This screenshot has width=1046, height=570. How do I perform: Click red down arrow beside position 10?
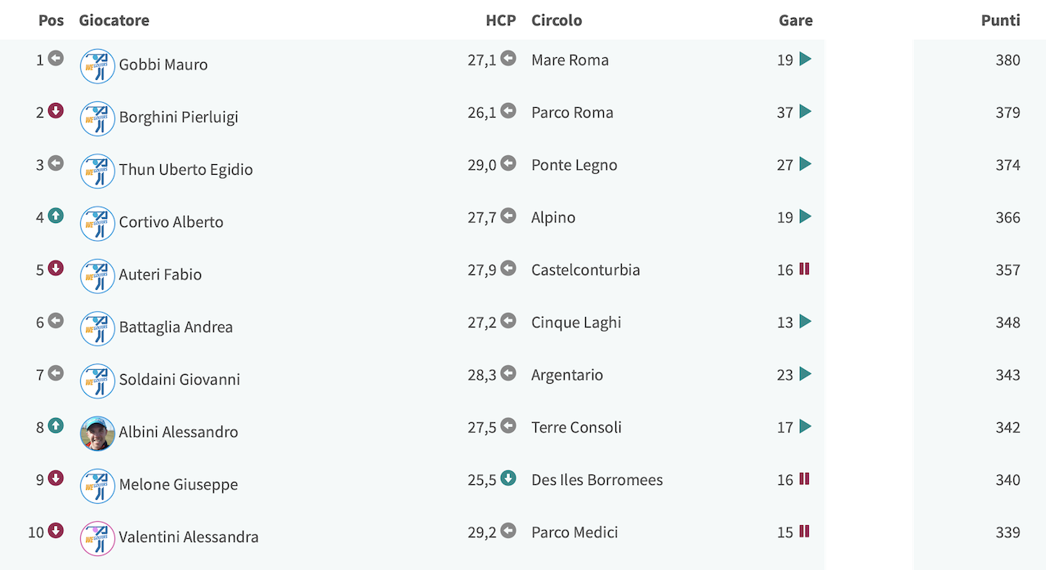click(56, 531)
